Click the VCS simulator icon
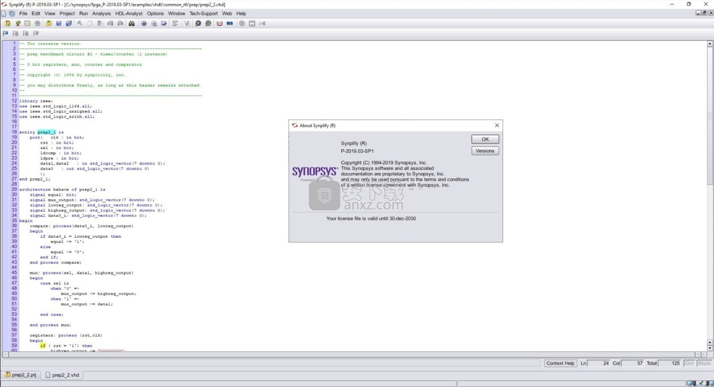This screenshot has width=714, height=387. (x=230, y=24)
